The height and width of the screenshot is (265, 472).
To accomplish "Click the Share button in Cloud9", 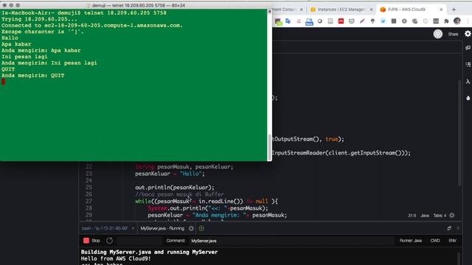I will click(x=453, y=35).
